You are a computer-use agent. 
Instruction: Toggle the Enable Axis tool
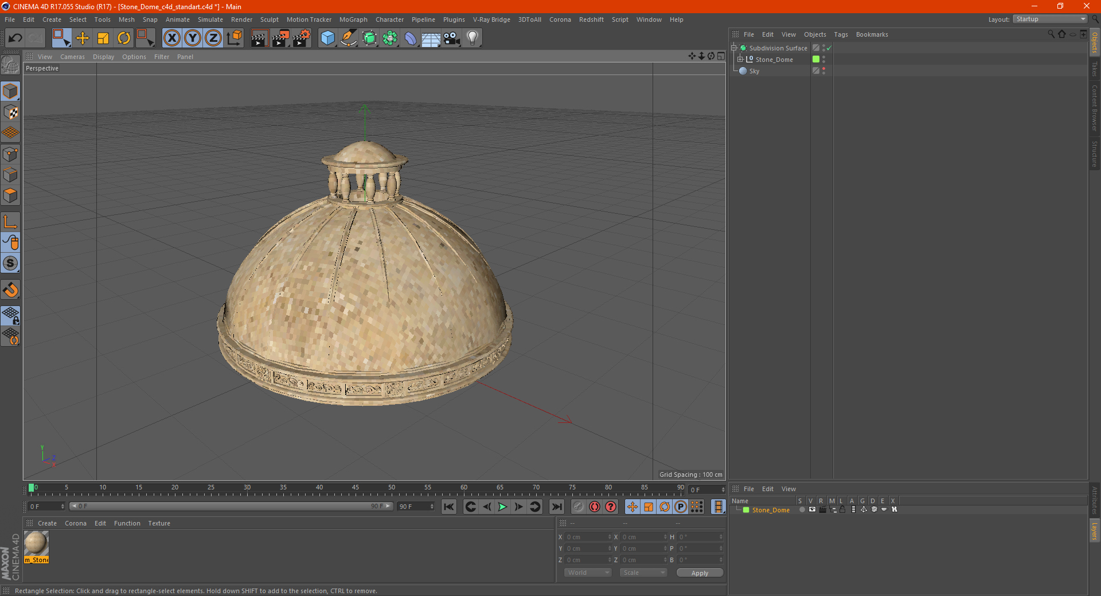click(10, 222)
